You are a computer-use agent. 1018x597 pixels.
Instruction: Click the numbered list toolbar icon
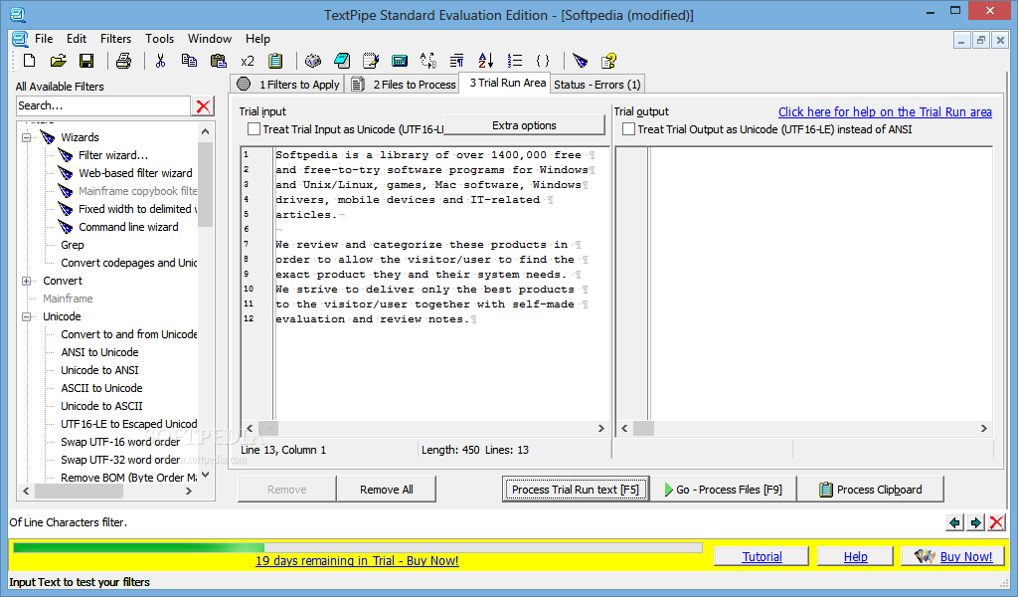[x=515, y=61]
